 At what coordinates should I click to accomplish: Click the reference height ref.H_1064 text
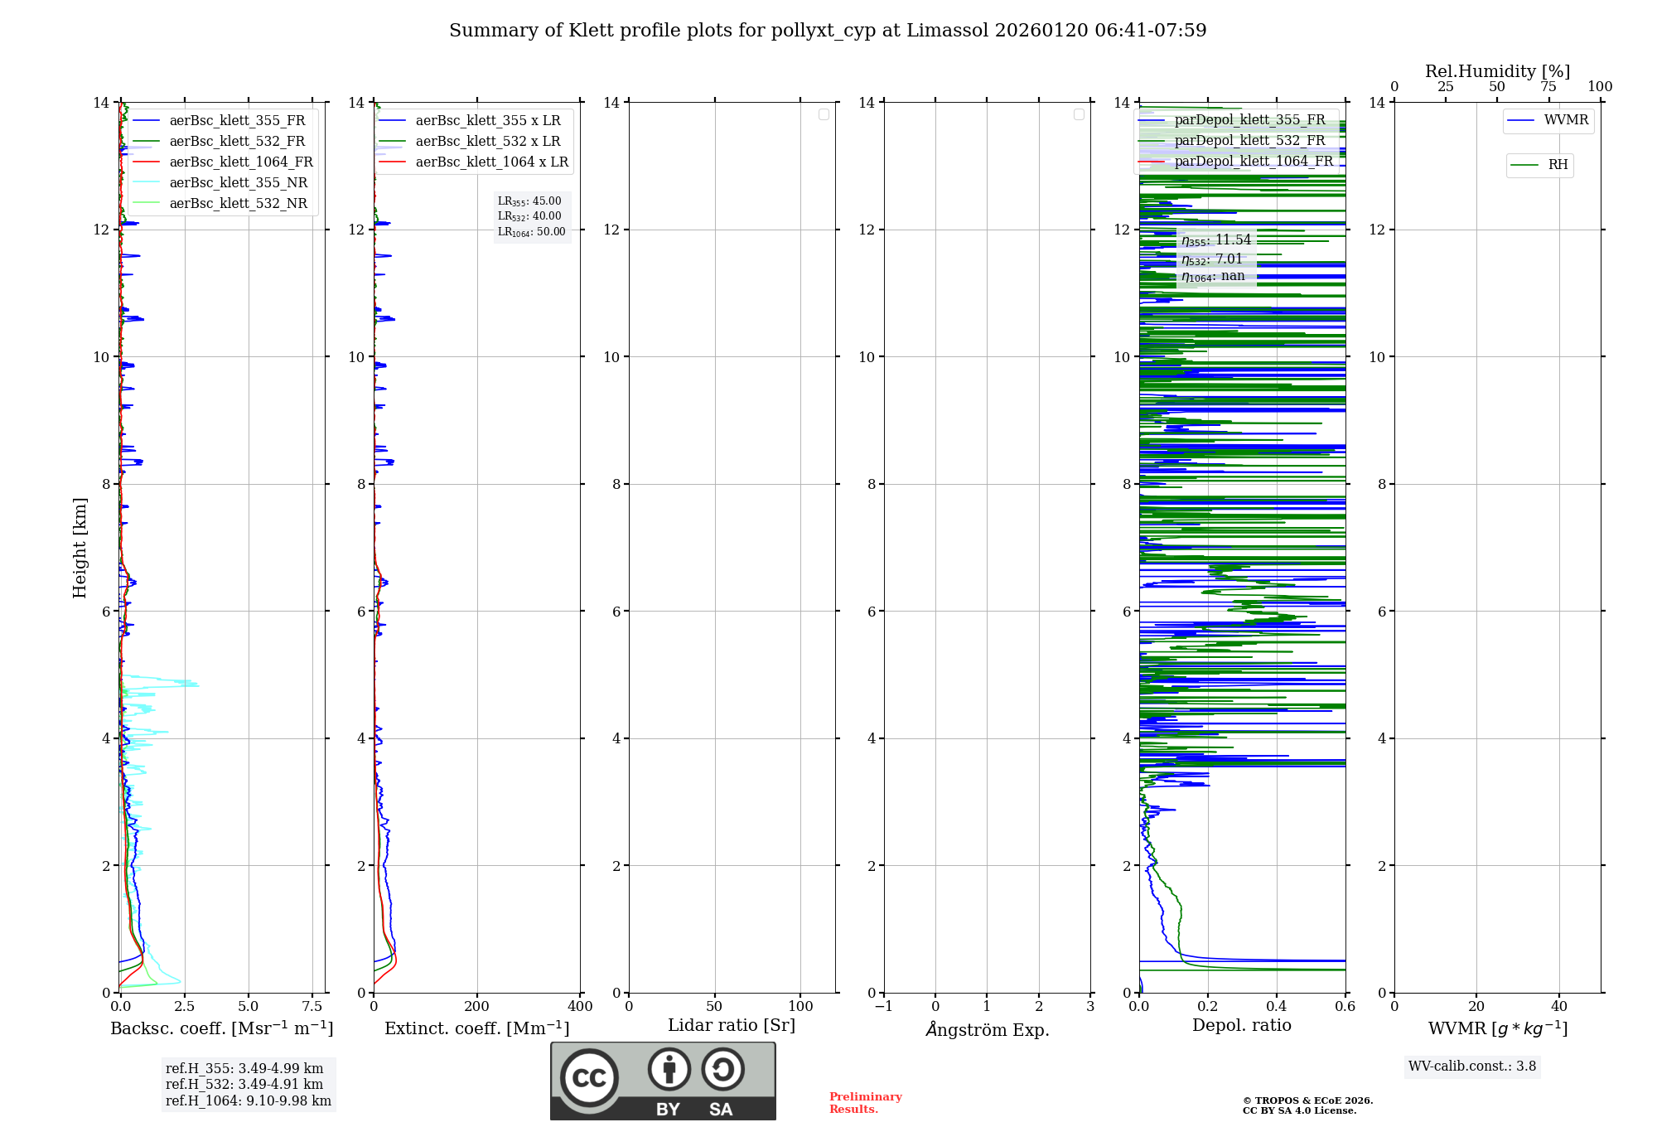248,1100
